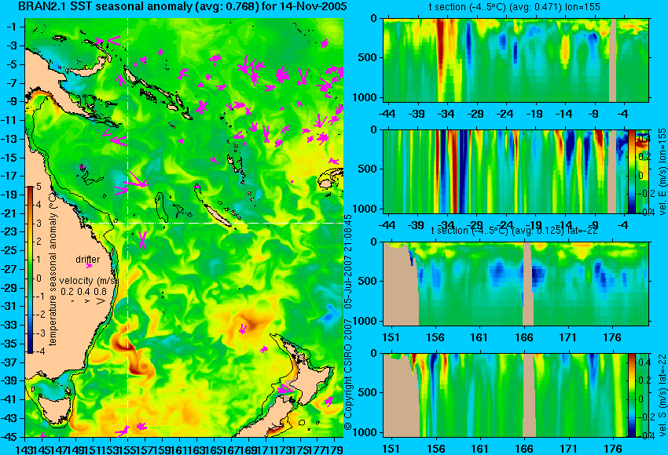Click the temperature seasonal anomaly color bar
Viewport: 668px width, 455px height.
click(30, 270)
